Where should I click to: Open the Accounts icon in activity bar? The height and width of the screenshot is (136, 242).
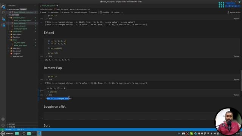pyautogui.click(x=3, y=119)
